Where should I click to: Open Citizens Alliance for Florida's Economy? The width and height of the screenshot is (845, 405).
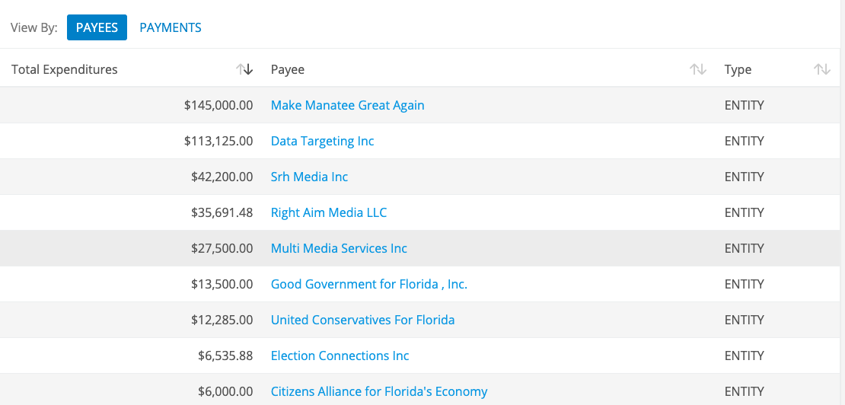pyautogui.click(x=379, y=391)
